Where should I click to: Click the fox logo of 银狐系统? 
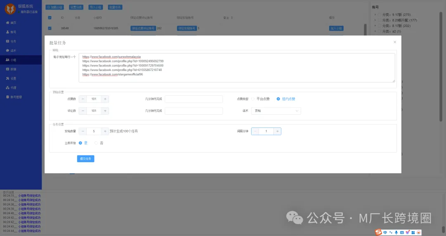[10, 9]
